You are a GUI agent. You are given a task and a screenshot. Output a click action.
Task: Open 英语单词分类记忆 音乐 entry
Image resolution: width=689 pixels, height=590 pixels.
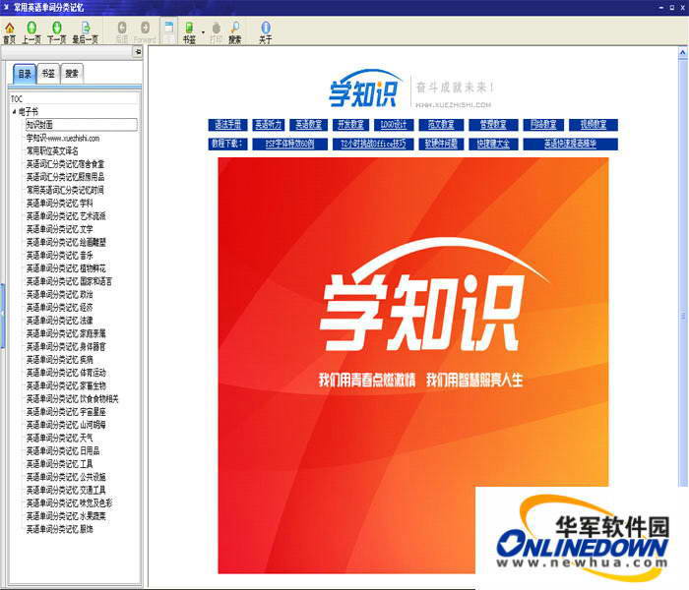point(59,255)
